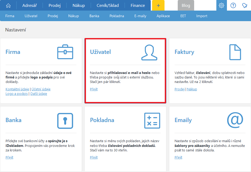Follow the Kontaktní údaje link
The height and width of the screenshot is (172, 251).
coord(17,89)
